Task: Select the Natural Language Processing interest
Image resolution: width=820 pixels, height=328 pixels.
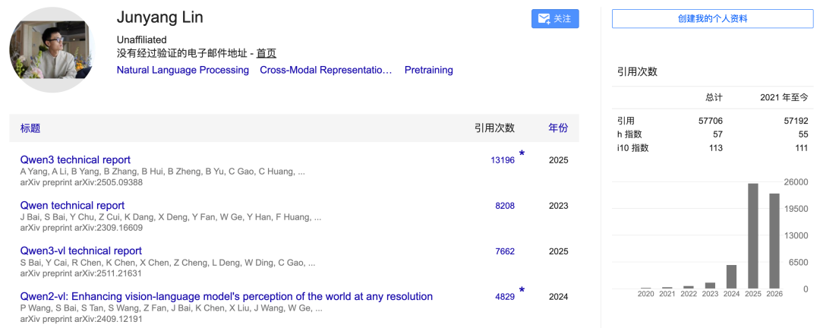Action: (x=182, y=70)
